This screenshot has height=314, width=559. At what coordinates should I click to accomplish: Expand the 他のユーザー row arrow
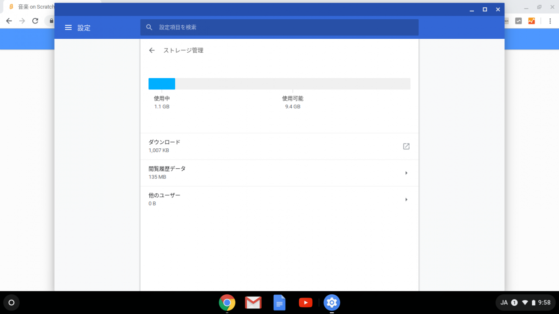pos(406,200)
